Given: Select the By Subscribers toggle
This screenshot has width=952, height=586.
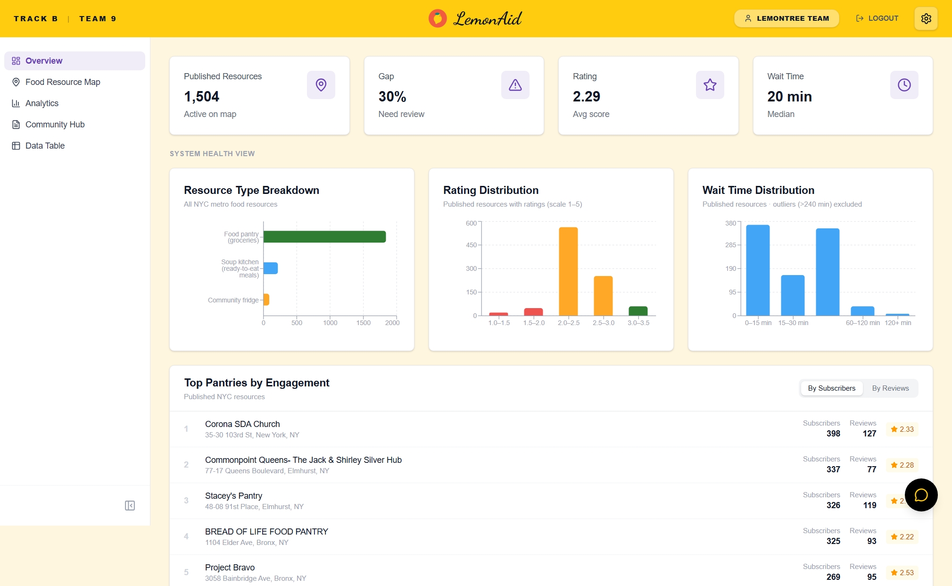Looking at the screenshot, I should click(x=831, y=388).
